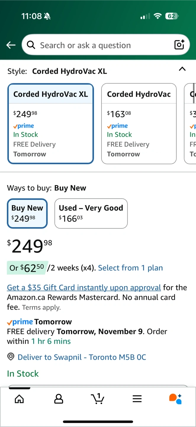This screenshot has height=427, width=196.
Task: Open the hamburger menu icon
Action: coord(137,399)
